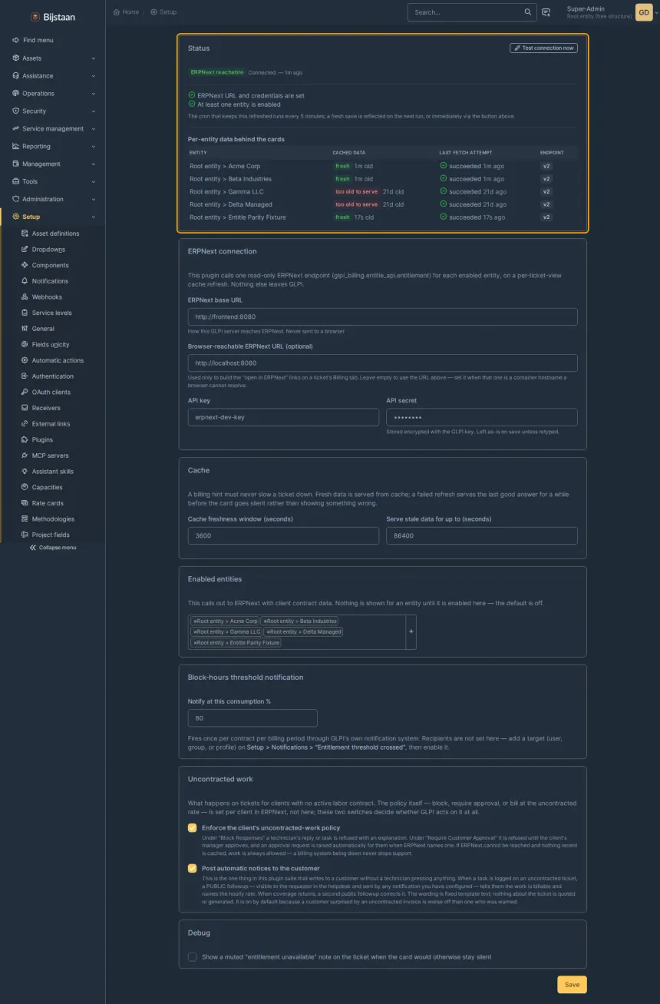Expand the Assistance menu
The height and width of the screenshot is (1004, 660).
[52, 76]
